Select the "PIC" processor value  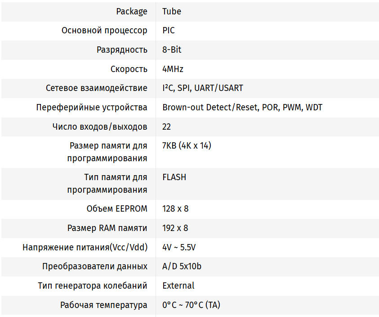(x=169, y=31)
